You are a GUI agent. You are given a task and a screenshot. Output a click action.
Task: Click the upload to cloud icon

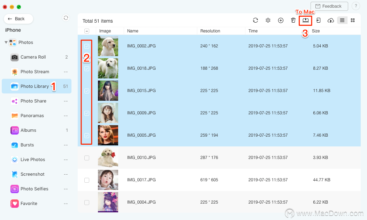point(330,21)
